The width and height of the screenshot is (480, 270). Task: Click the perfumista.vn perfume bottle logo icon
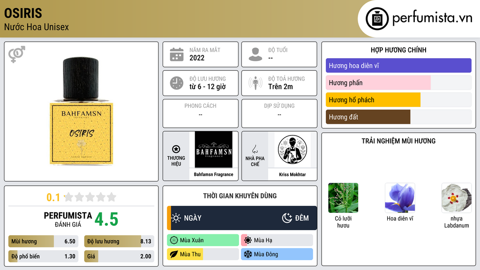pos(377,19)
